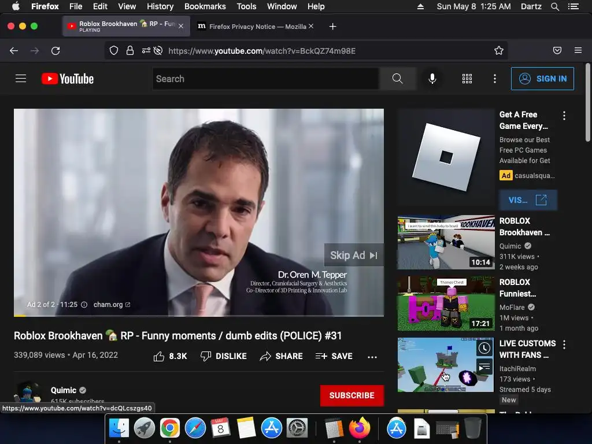This screenshot has height=444, width=592.
Task: Open more actions ellipsis under the video
Action: click(x=372, y=357)
